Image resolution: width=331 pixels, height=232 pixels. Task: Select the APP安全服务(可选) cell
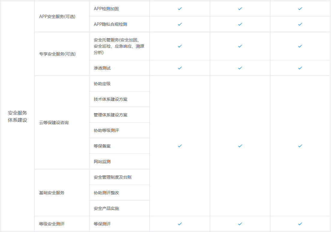coord(57,16)
